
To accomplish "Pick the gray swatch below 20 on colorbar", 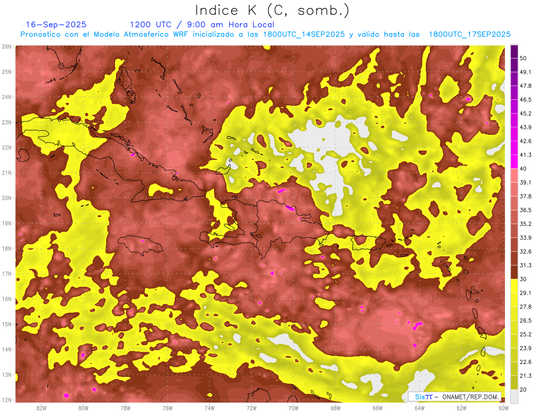I will tap(514, 396).
